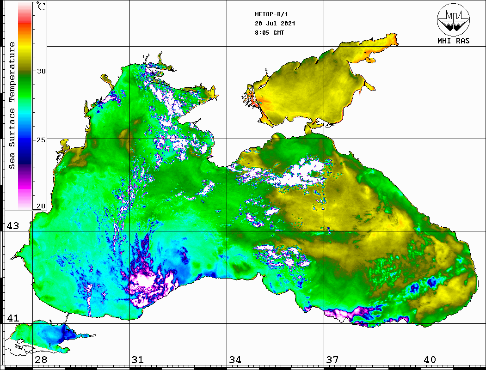
Task: Click the '25' tick on the color scale
Action: (x=41, y=140)
